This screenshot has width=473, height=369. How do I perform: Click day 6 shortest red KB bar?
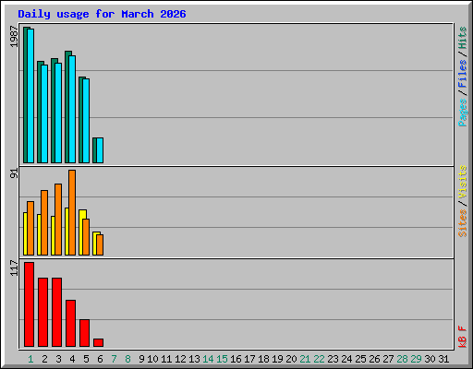tap(98, 342)
